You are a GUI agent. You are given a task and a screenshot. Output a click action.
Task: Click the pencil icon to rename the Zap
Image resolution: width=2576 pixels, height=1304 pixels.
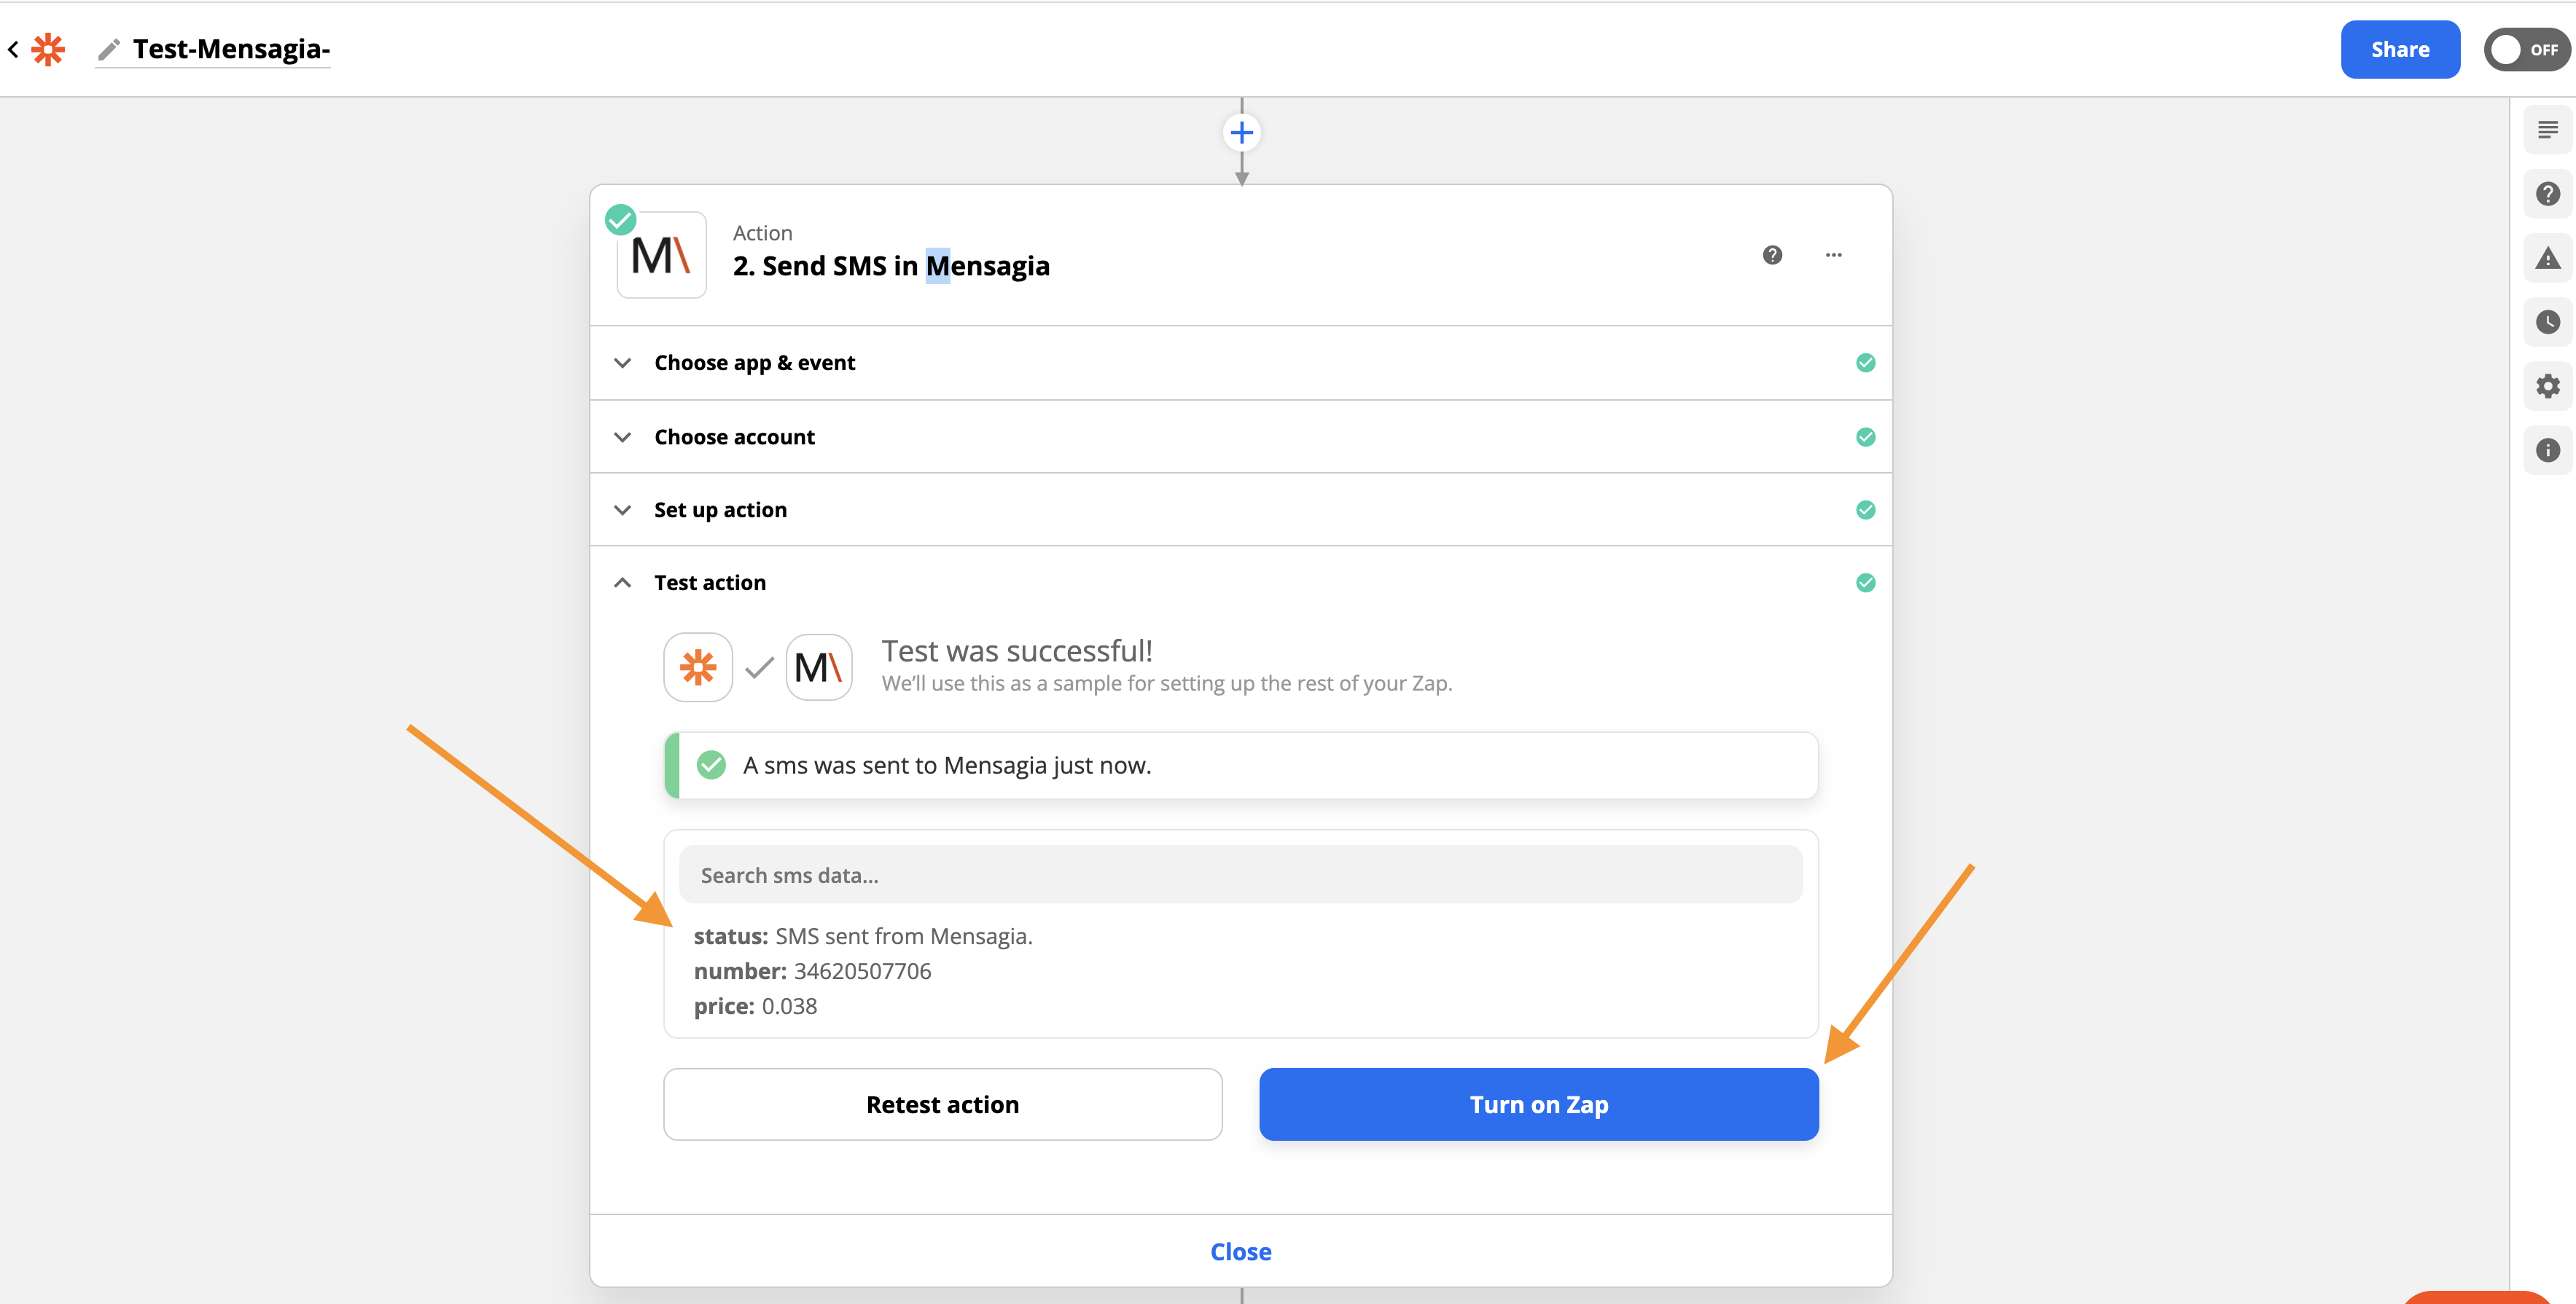[109, 49]
